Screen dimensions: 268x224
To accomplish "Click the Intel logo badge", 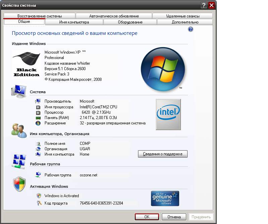I will point(168,114).
